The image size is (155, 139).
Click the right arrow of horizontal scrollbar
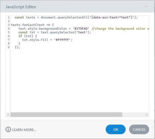(146, 115)
